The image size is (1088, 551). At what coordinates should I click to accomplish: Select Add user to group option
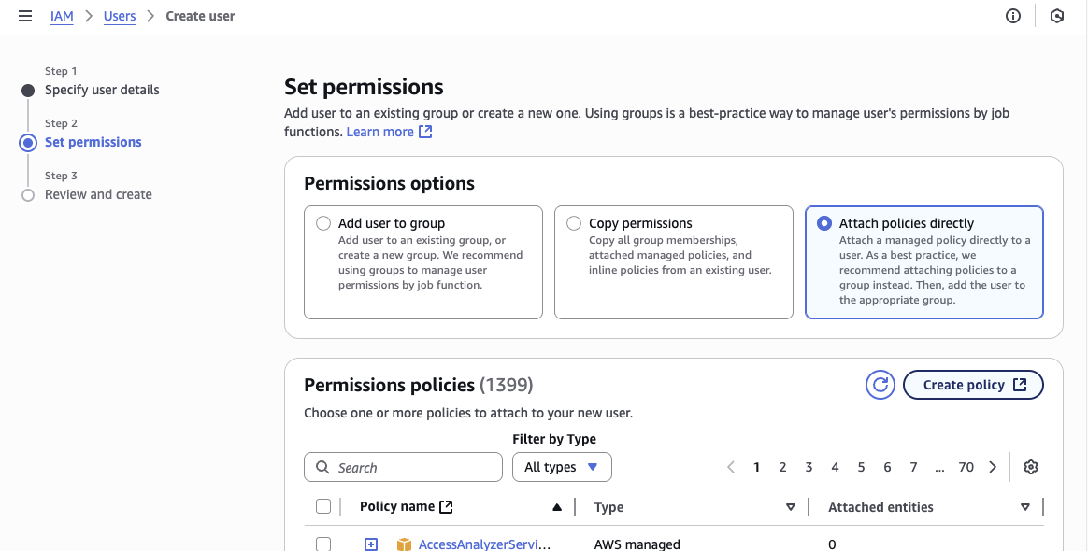[x=323, y=223]
